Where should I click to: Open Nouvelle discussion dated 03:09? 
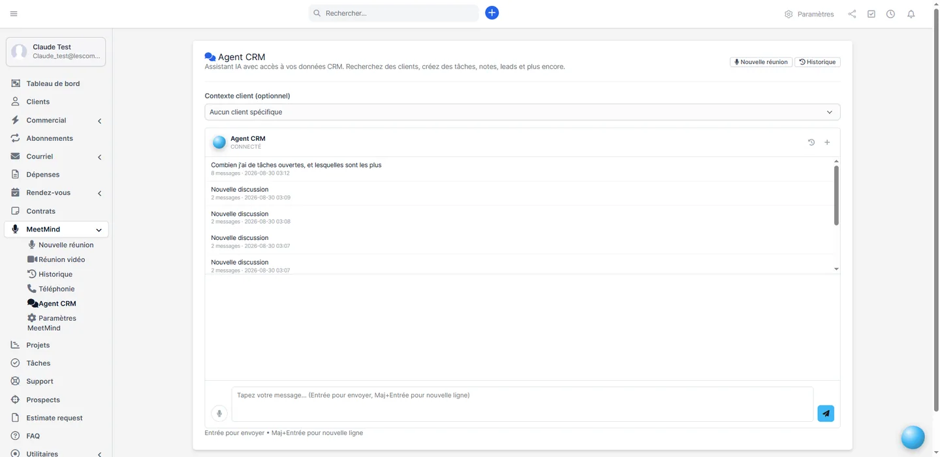point(520,193)
